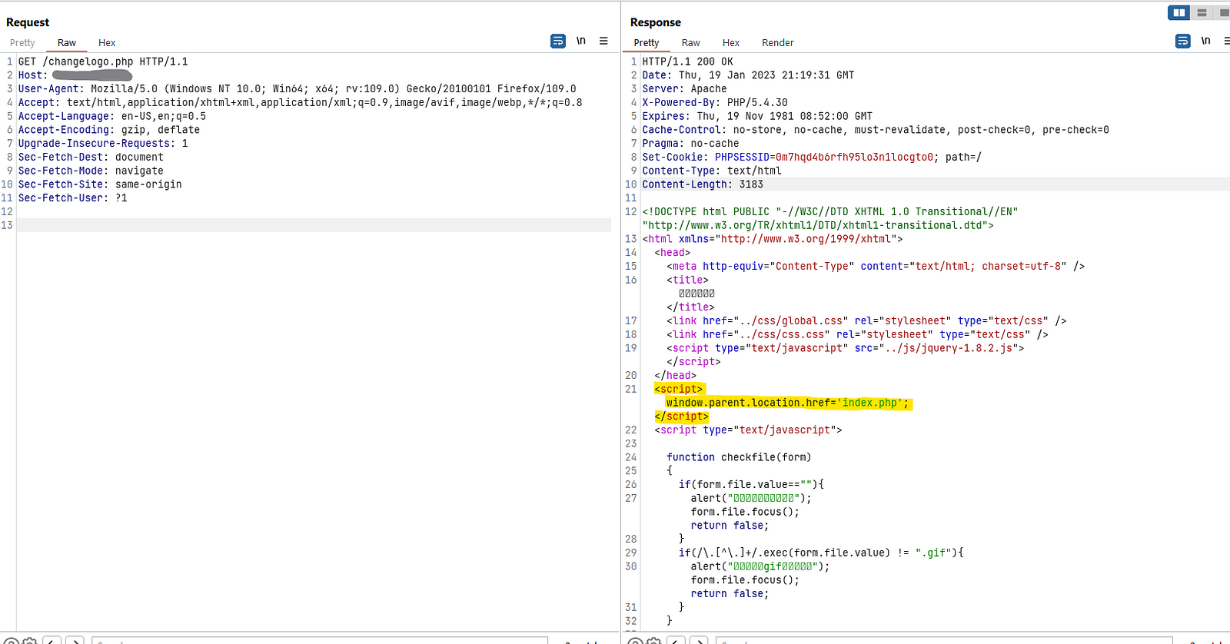Click the highlighted opening <script> tag on line 21

pyautogui.click(x=679, y=390)
